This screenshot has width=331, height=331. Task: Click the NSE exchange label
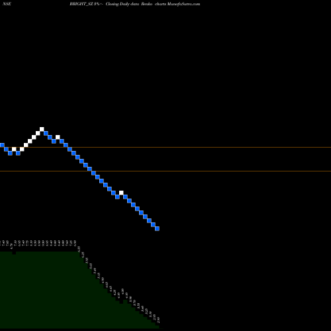point(7,4)
